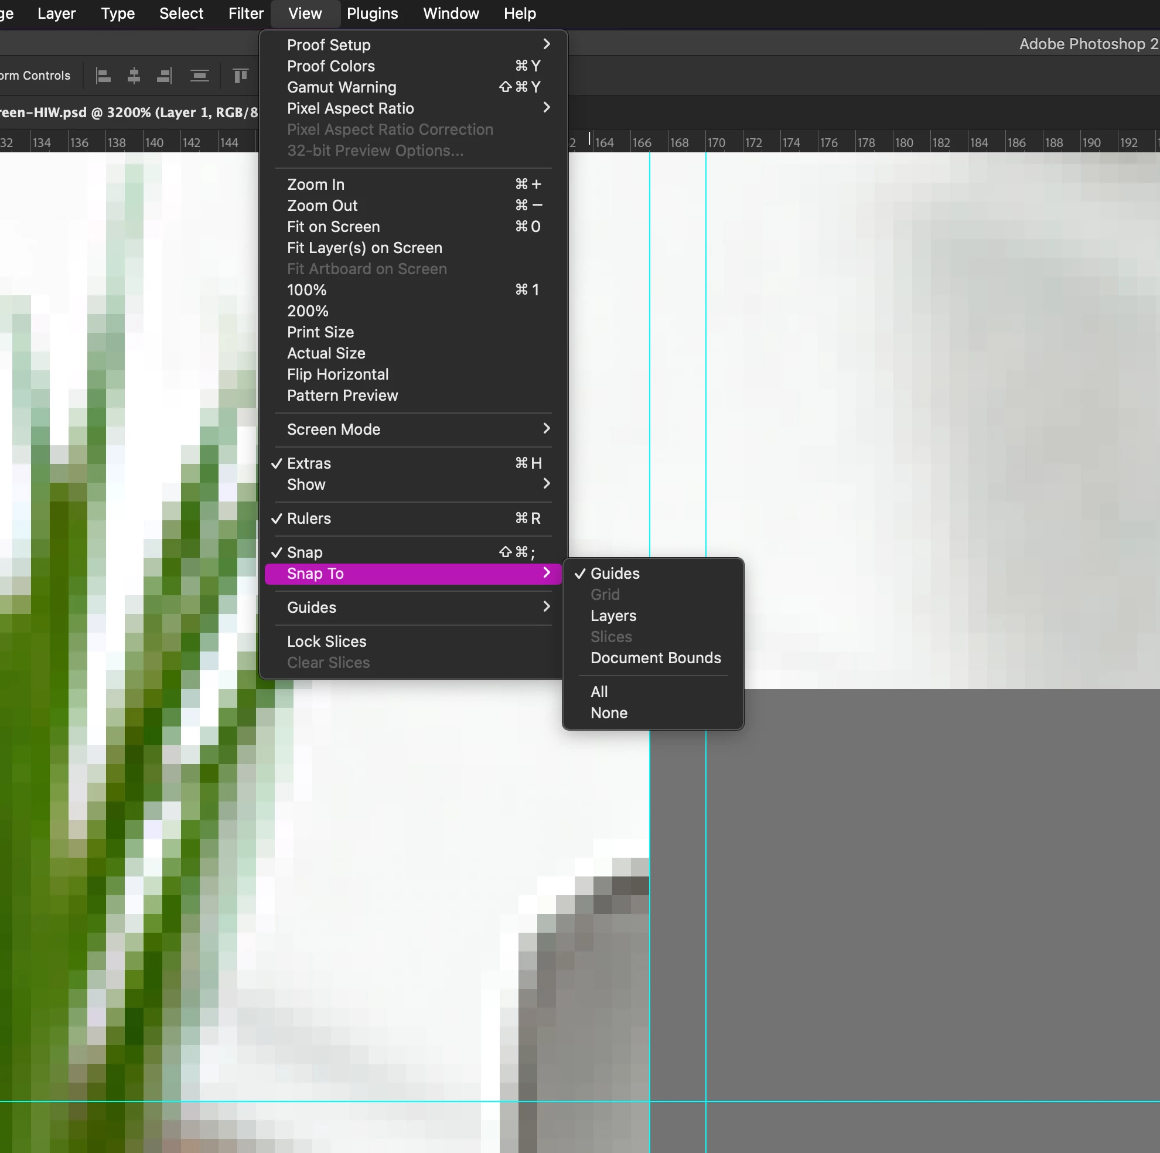Select Document Bounds snap option

coord(656,658)
